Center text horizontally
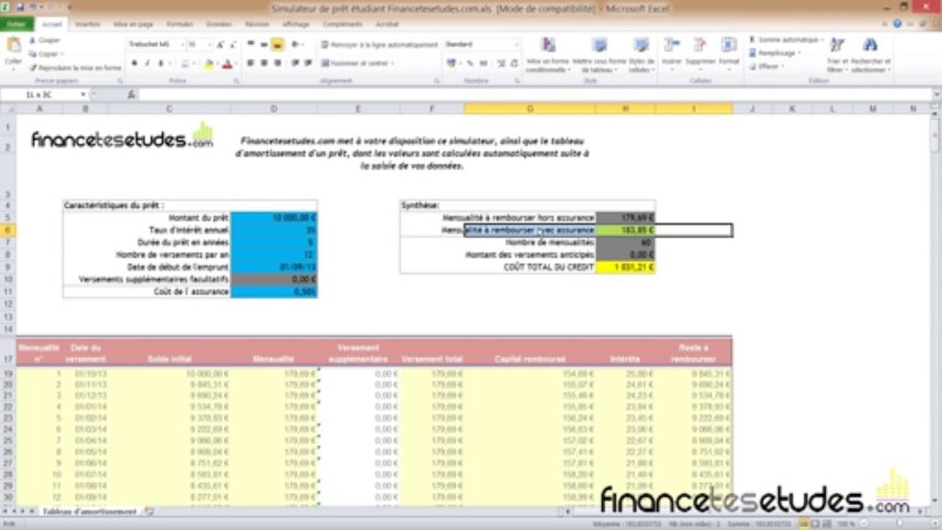 point(264,63)
